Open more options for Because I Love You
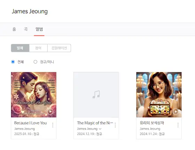195x150 pixels. point(53,125)
